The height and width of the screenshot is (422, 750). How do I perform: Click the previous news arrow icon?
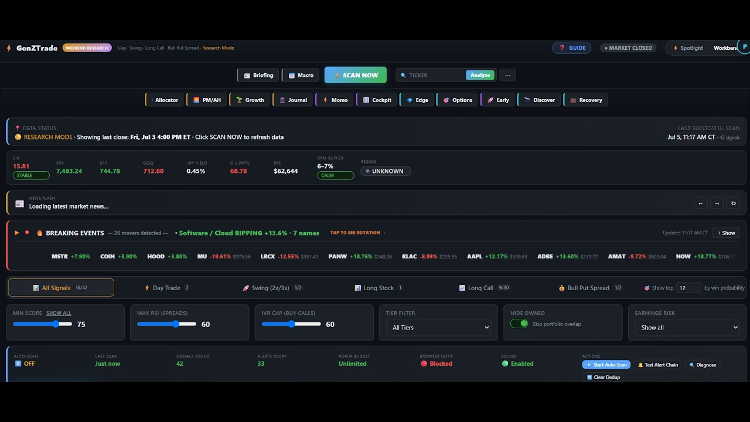tap(700, 203)
